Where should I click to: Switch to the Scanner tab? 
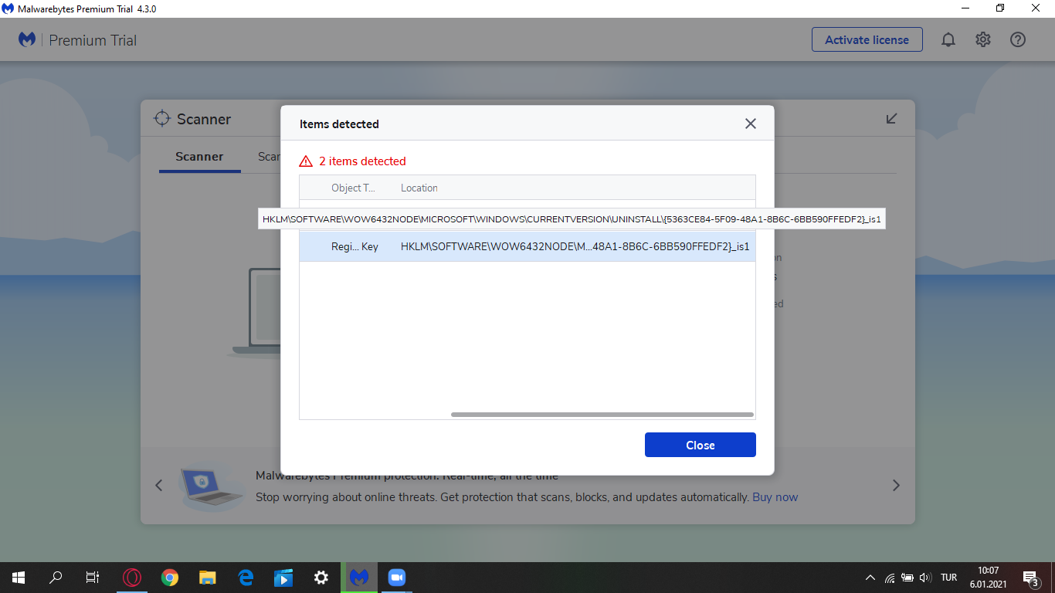[199, 157]
